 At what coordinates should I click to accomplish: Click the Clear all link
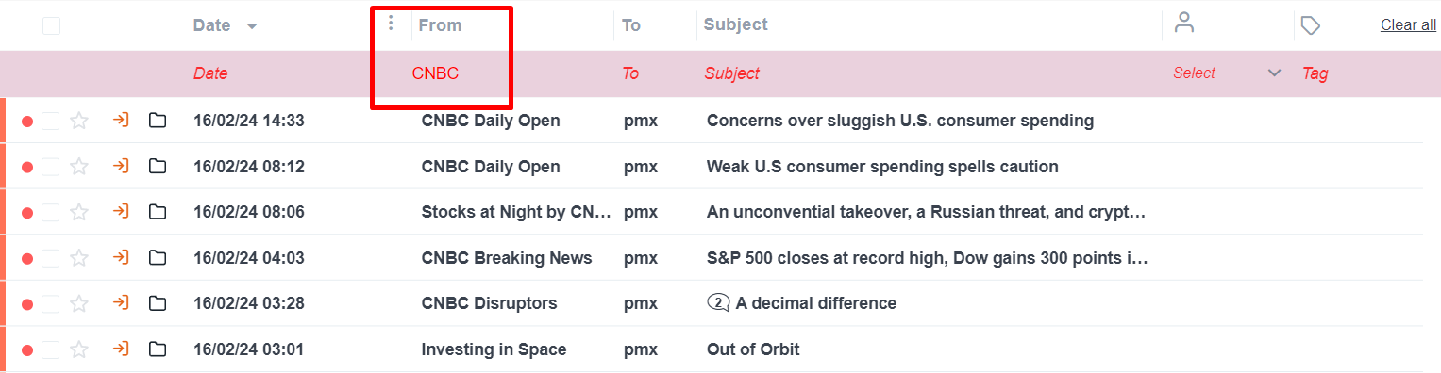tap(1408, 25)
